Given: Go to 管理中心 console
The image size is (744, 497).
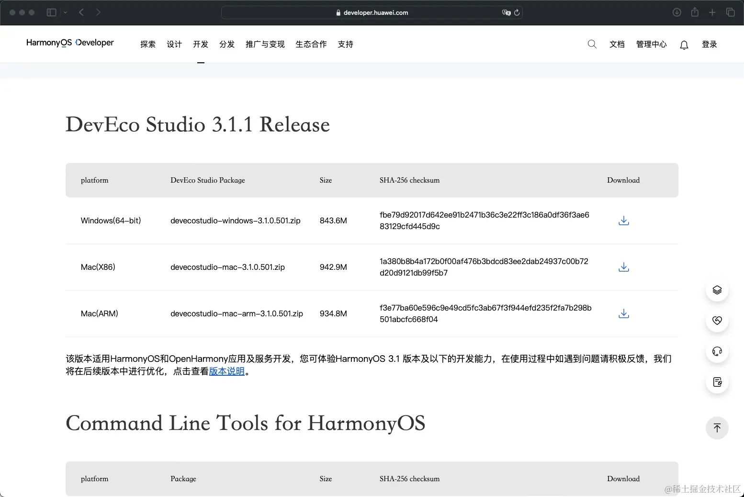Looking at the screenshot, I should 652,44.
